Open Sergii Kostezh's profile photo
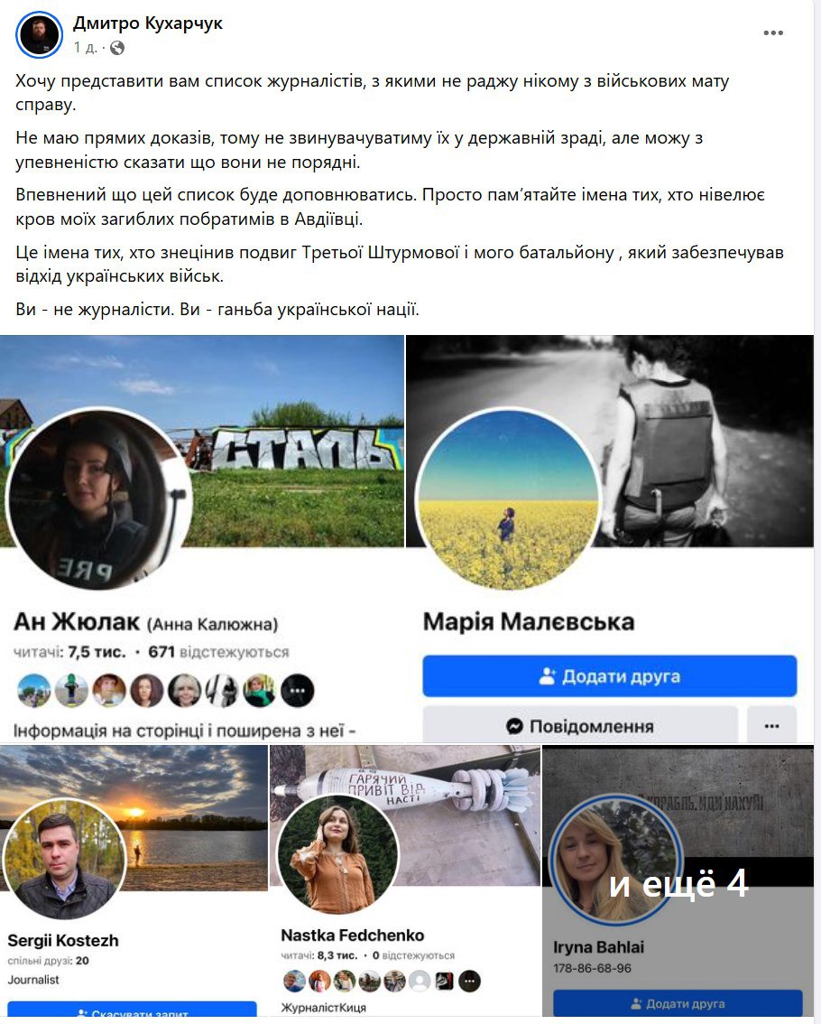 pos(63,859)
